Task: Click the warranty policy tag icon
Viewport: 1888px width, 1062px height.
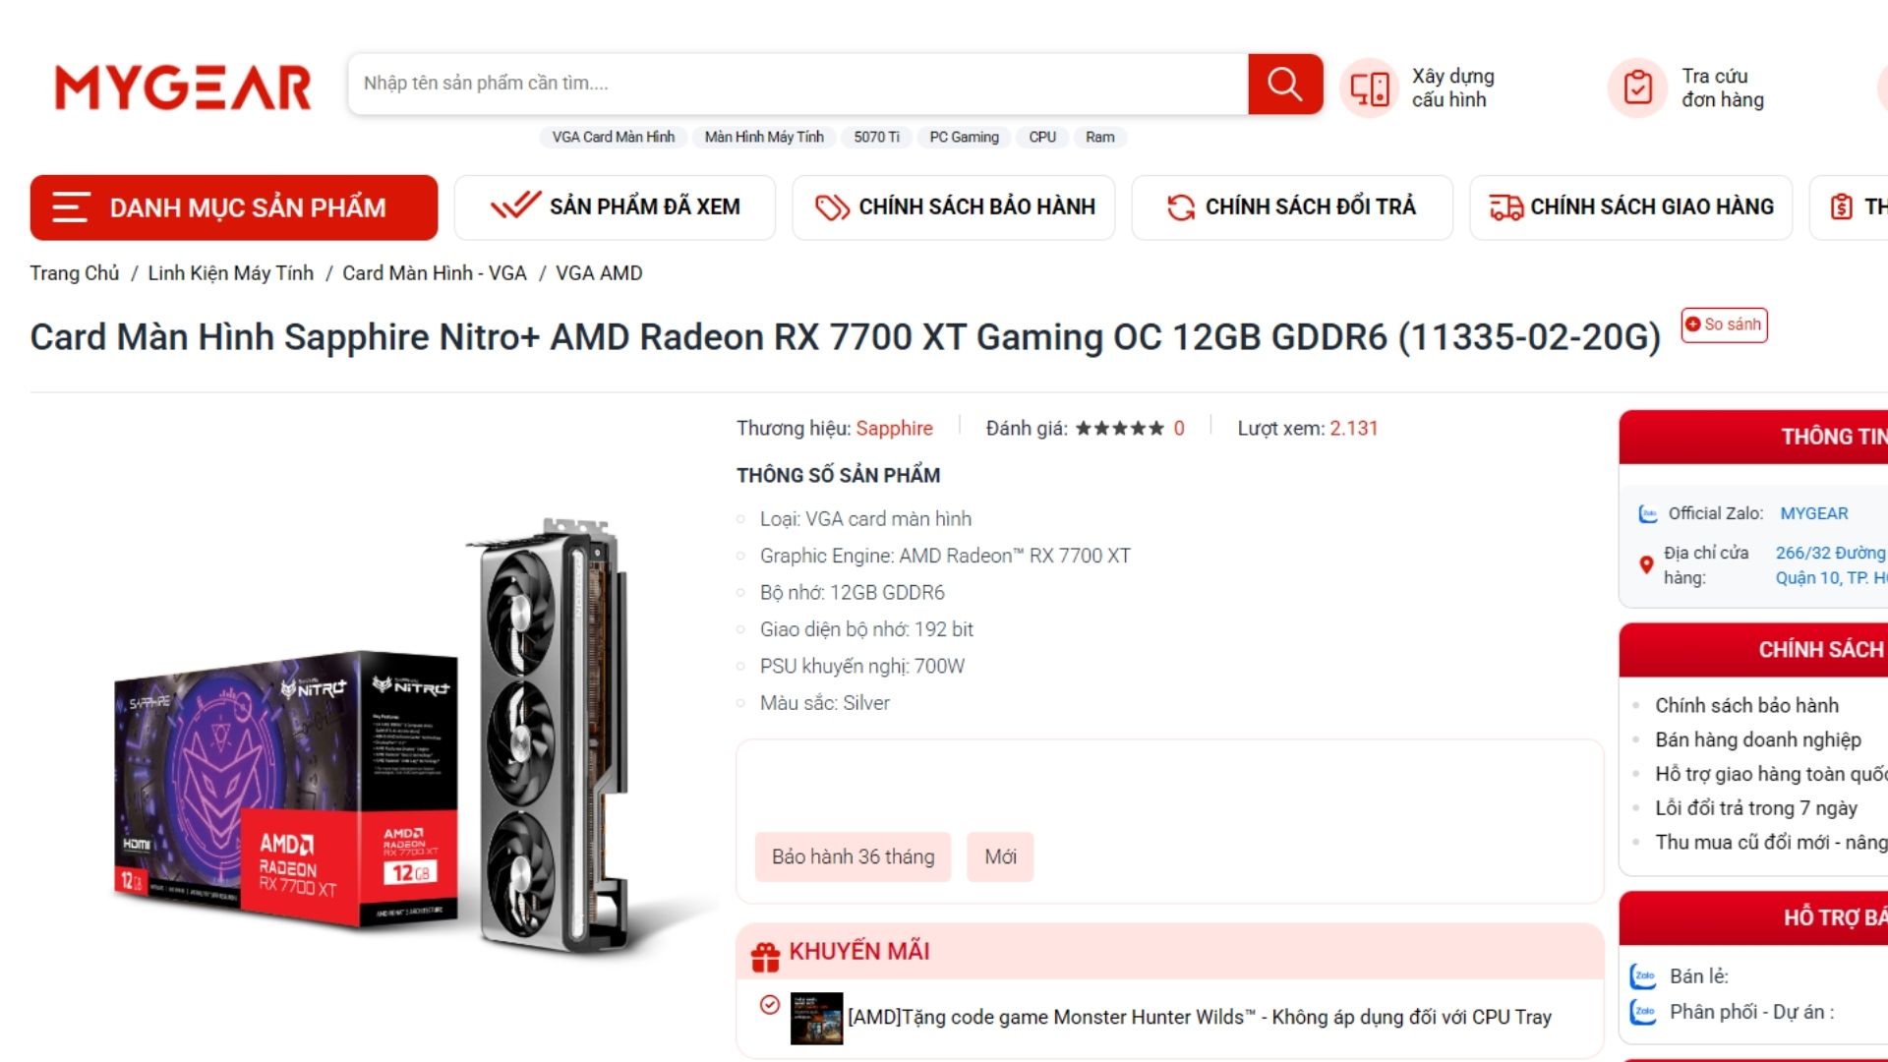Action: click(x=832, y=206)
